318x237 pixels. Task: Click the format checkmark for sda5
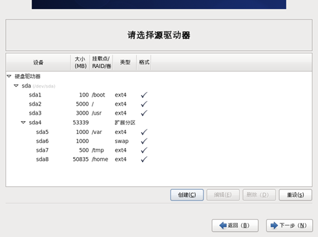(x=144, y=132)
